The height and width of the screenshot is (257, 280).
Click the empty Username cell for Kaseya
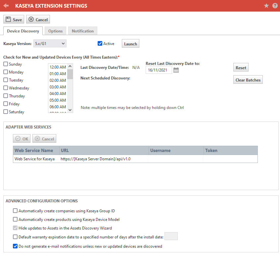[x=175, y=159]
